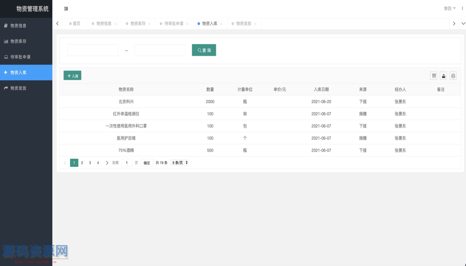
Task: Click the 物资名称 column header
Action: 126,89
